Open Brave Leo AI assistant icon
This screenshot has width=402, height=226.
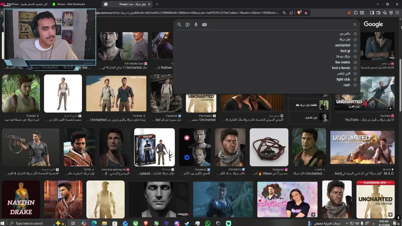click(x=385, y=13)
